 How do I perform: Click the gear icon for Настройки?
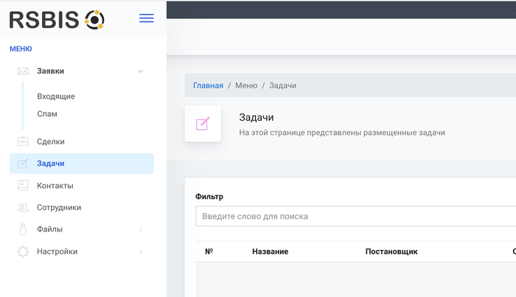[x=23, y=251]
